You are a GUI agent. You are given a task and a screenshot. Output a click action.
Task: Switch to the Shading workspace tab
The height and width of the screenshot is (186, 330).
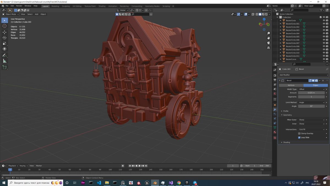coord(102,6)
